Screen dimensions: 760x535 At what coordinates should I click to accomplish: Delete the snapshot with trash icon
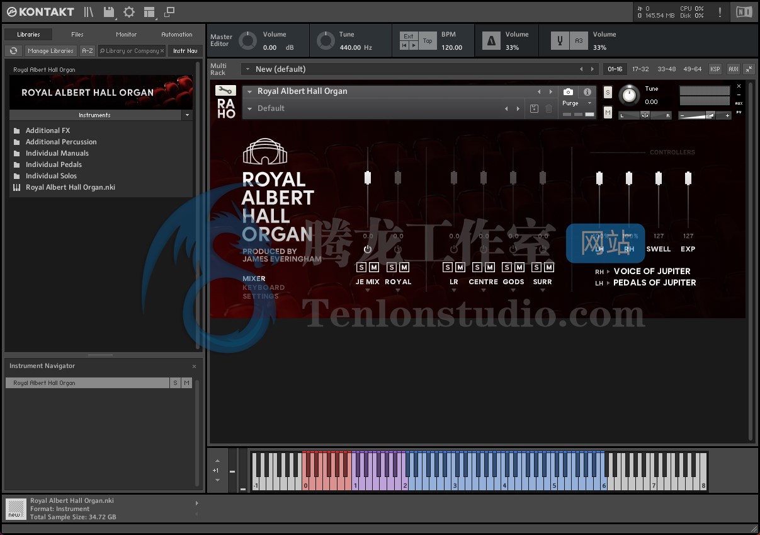pos(548,108)
